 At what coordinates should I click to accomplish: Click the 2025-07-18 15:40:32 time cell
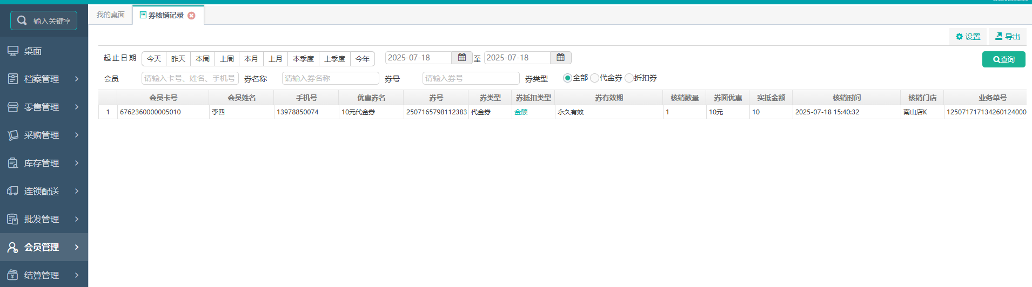[847, 112]
